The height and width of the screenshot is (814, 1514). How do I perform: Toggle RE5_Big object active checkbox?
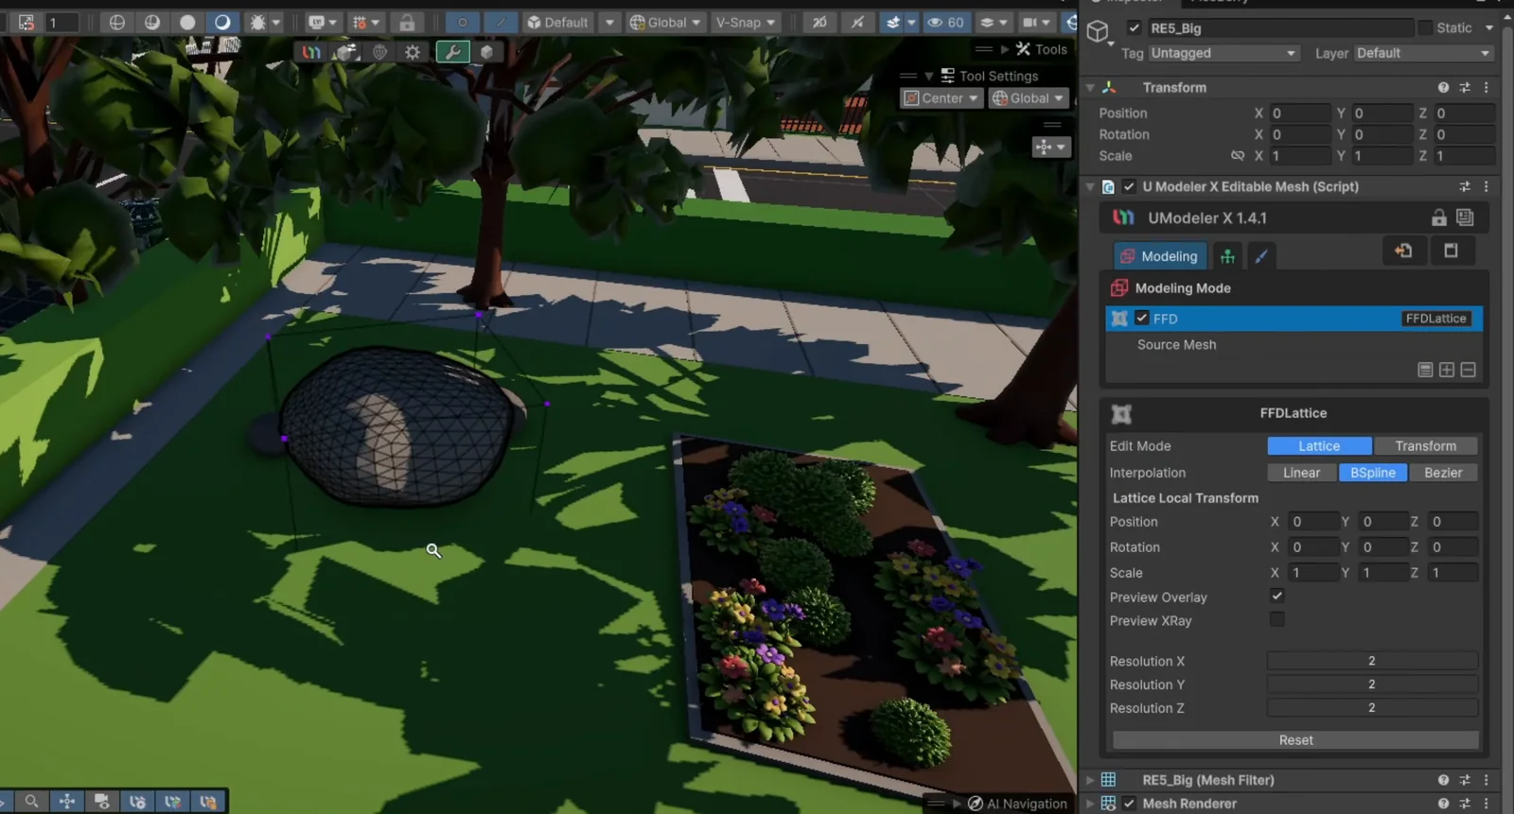pyautogui.click(x=1134, y=28)
